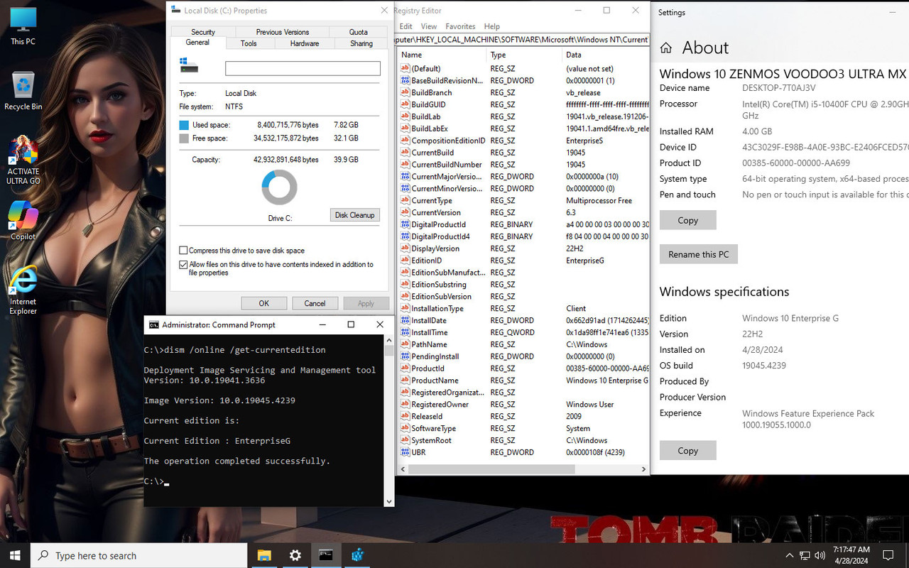The width and height of the screenshot is (909, 568).
Task: Launch Copilot from the desktop
Action: (x=23, y=221)
